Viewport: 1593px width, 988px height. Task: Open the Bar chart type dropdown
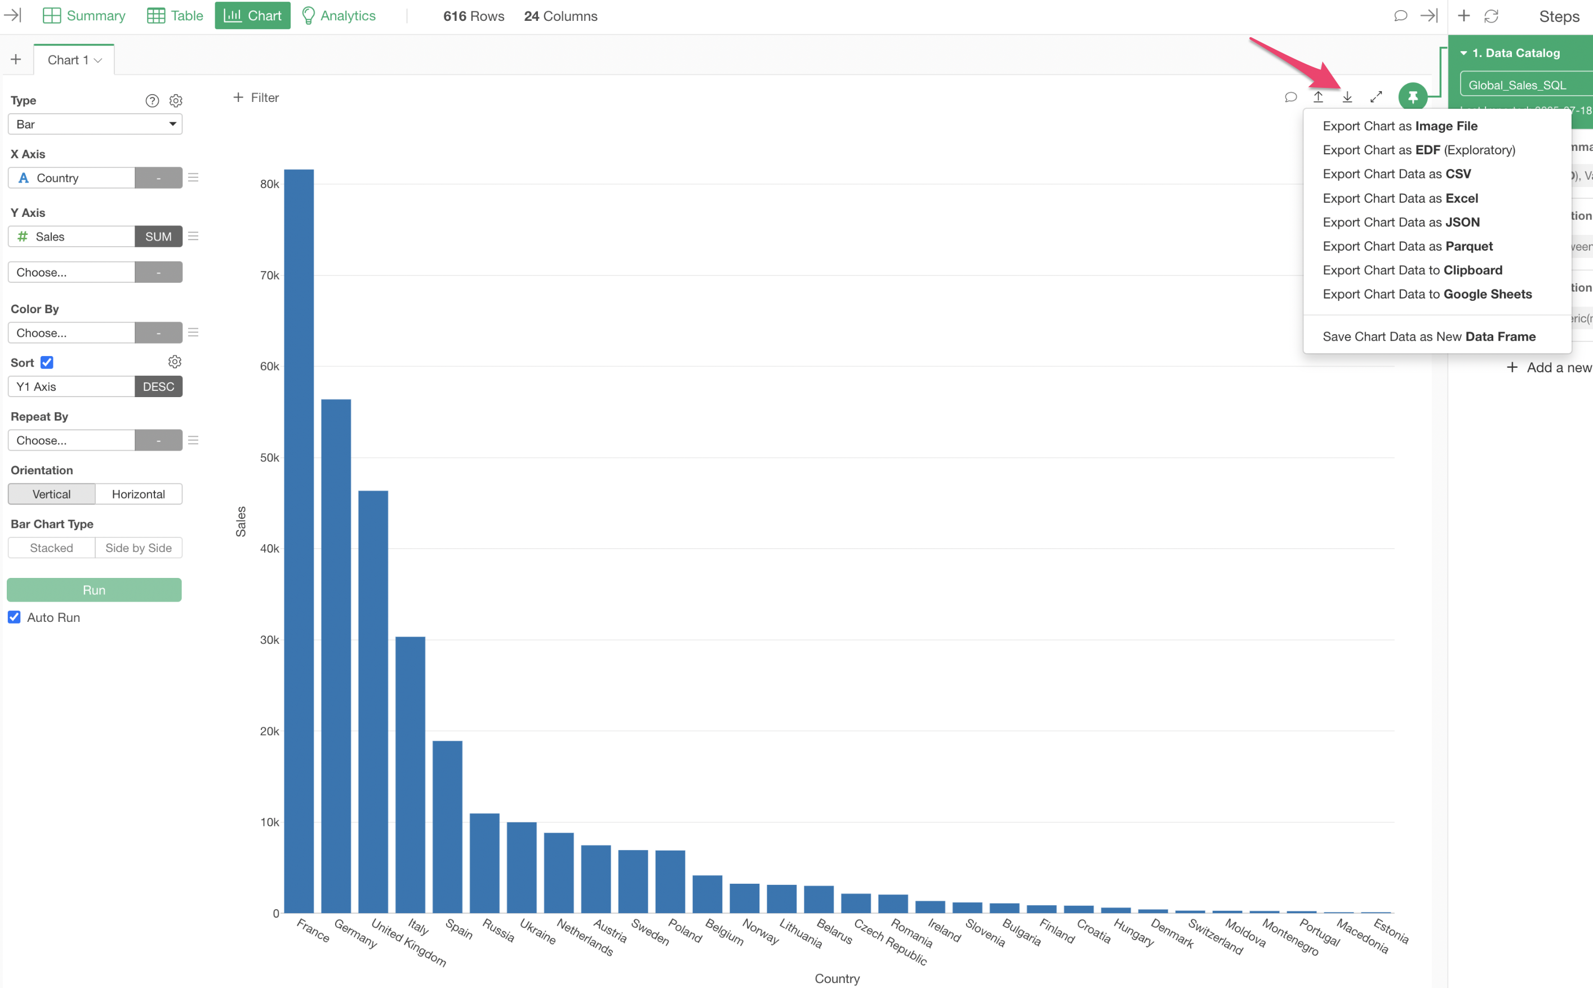pos(95,124)
